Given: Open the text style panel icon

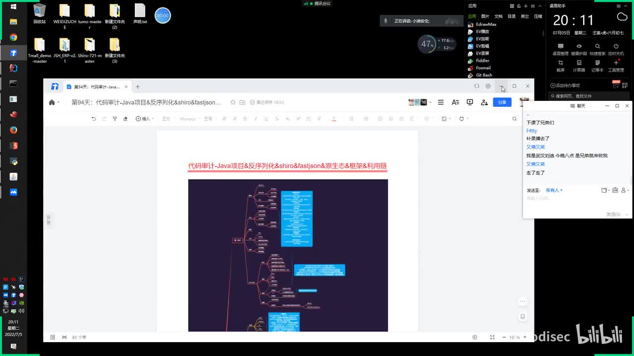Looking at the screenshot, I should (x=455, y=102).
